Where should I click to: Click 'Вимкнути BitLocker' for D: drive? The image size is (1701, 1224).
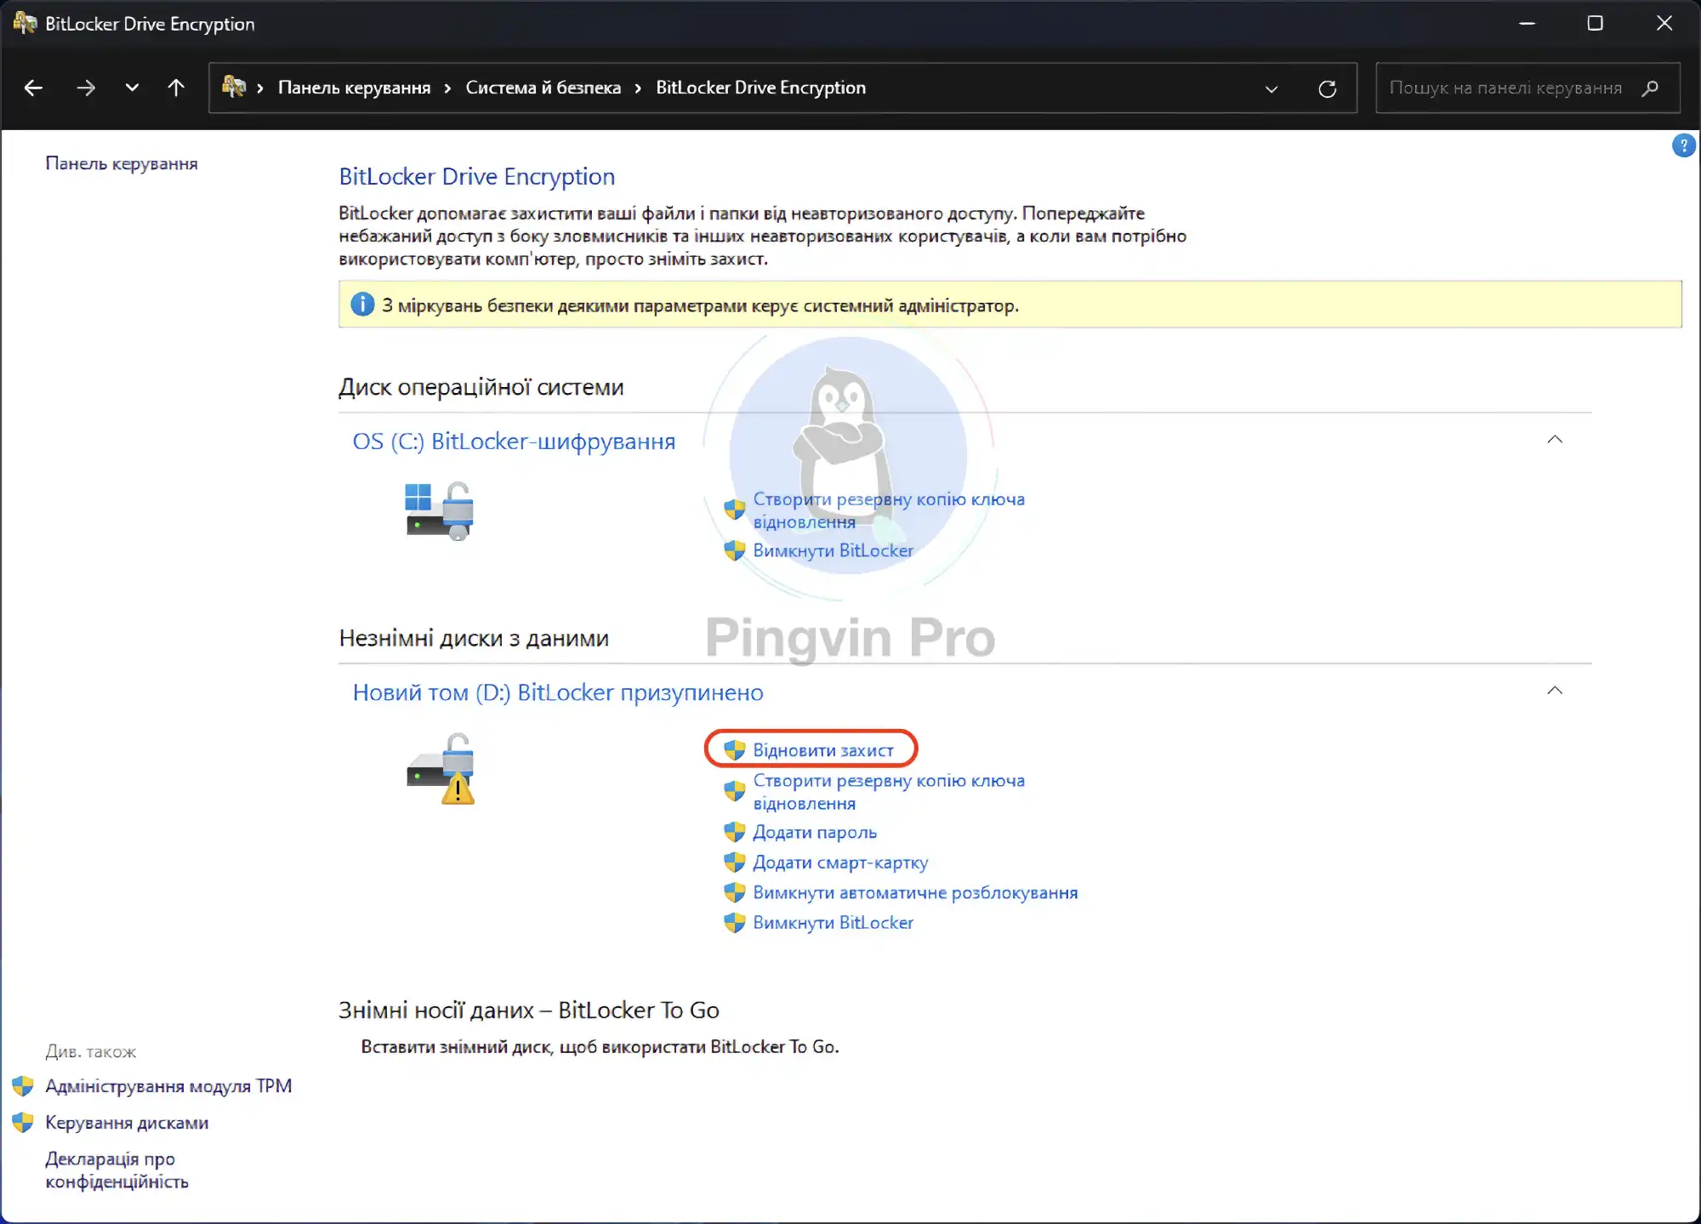tap(833, 922)
